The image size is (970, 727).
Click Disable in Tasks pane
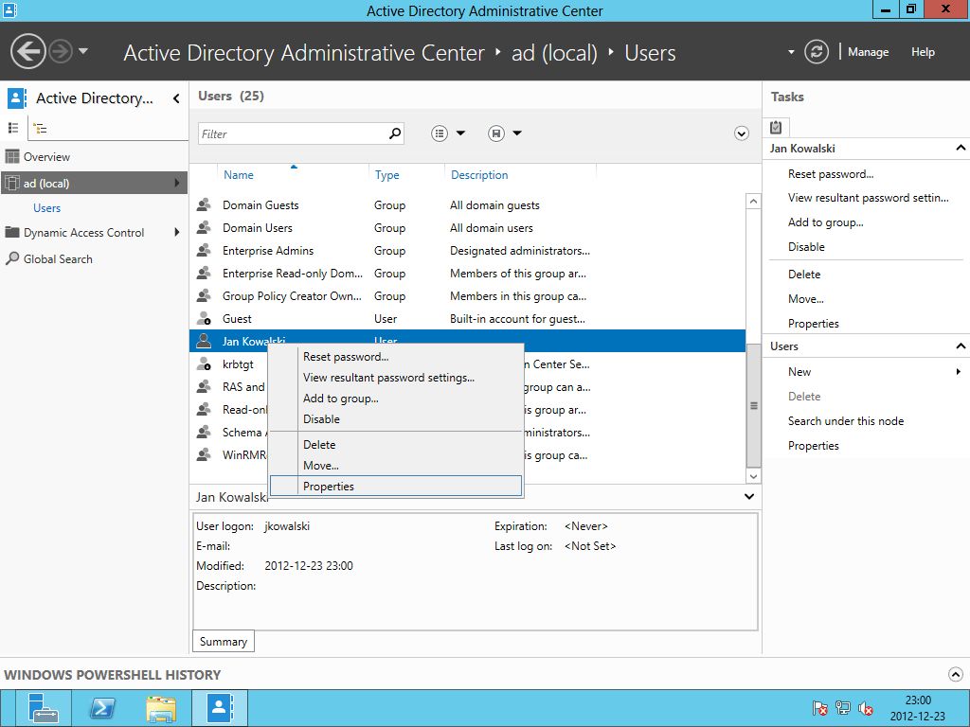(806, 247)
